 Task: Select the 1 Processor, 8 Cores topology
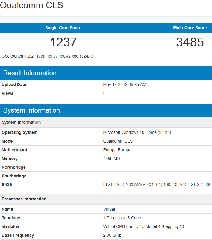point(123,218)
